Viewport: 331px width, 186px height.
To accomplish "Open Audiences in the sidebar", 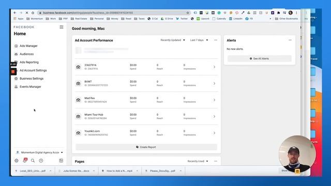I will click(x=26, y=54).
